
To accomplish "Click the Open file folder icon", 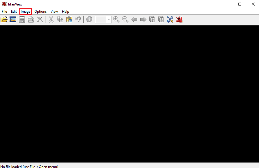I will coord(4,19).
